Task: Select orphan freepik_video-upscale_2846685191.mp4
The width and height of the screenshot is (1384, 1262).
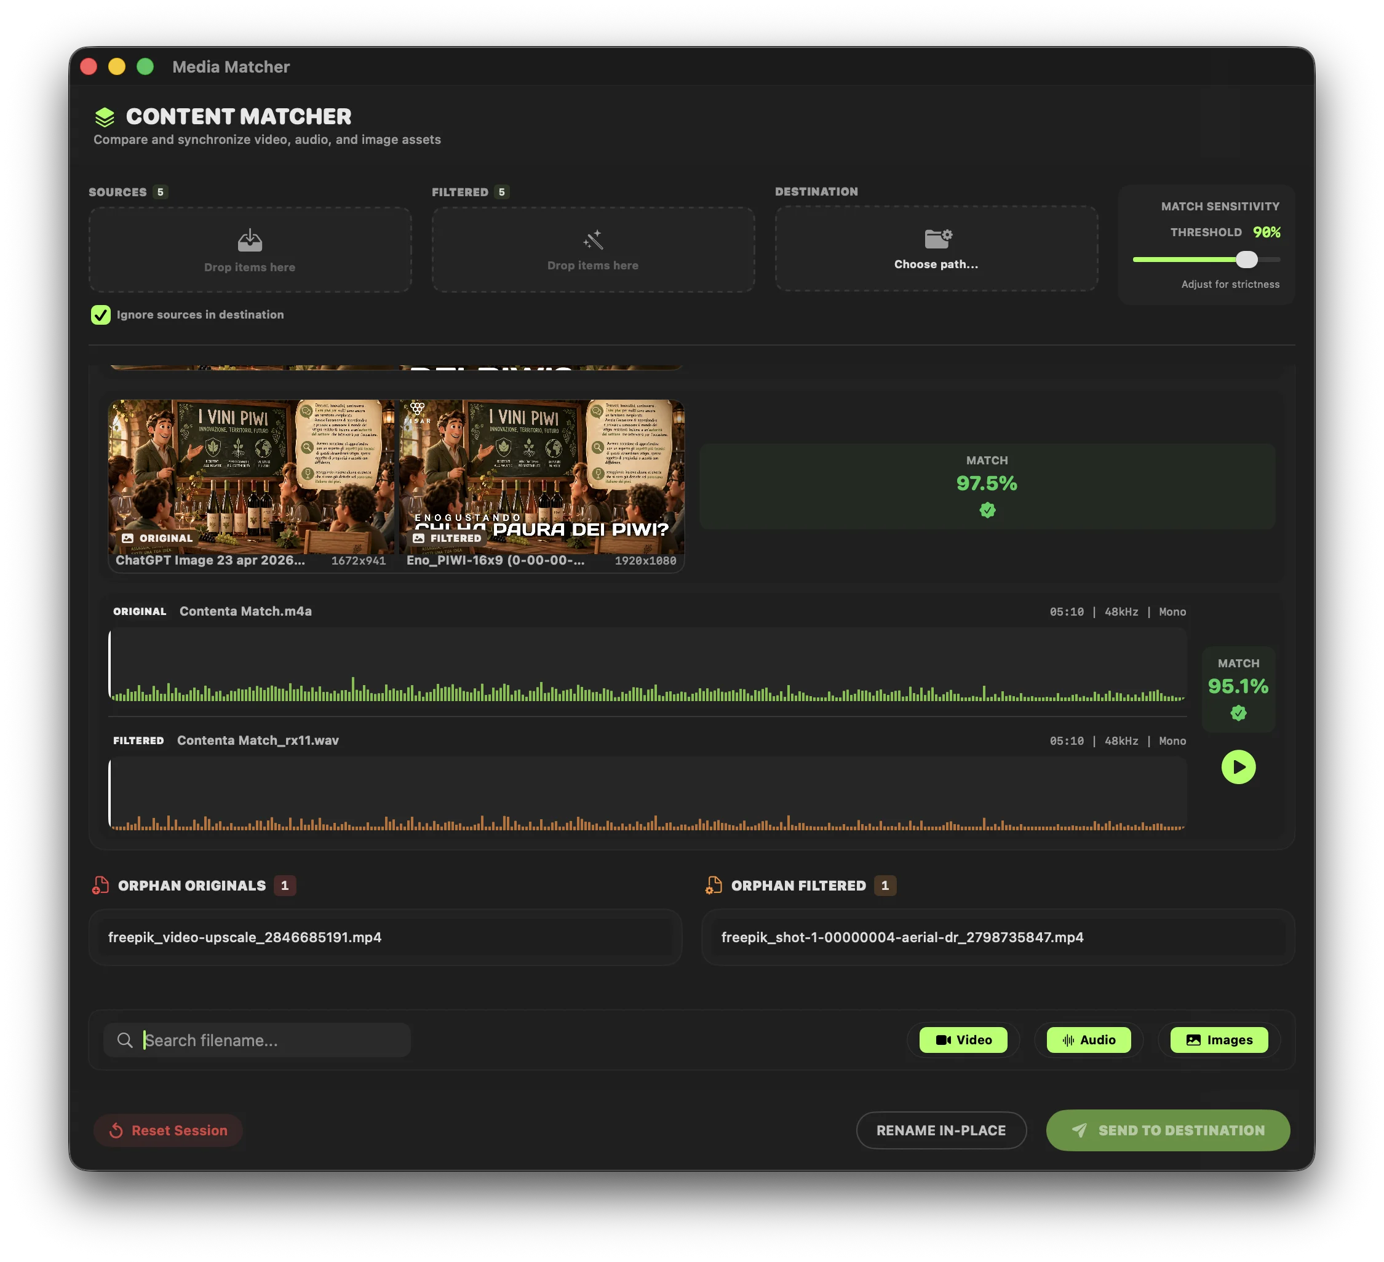Action: point(385,937)
